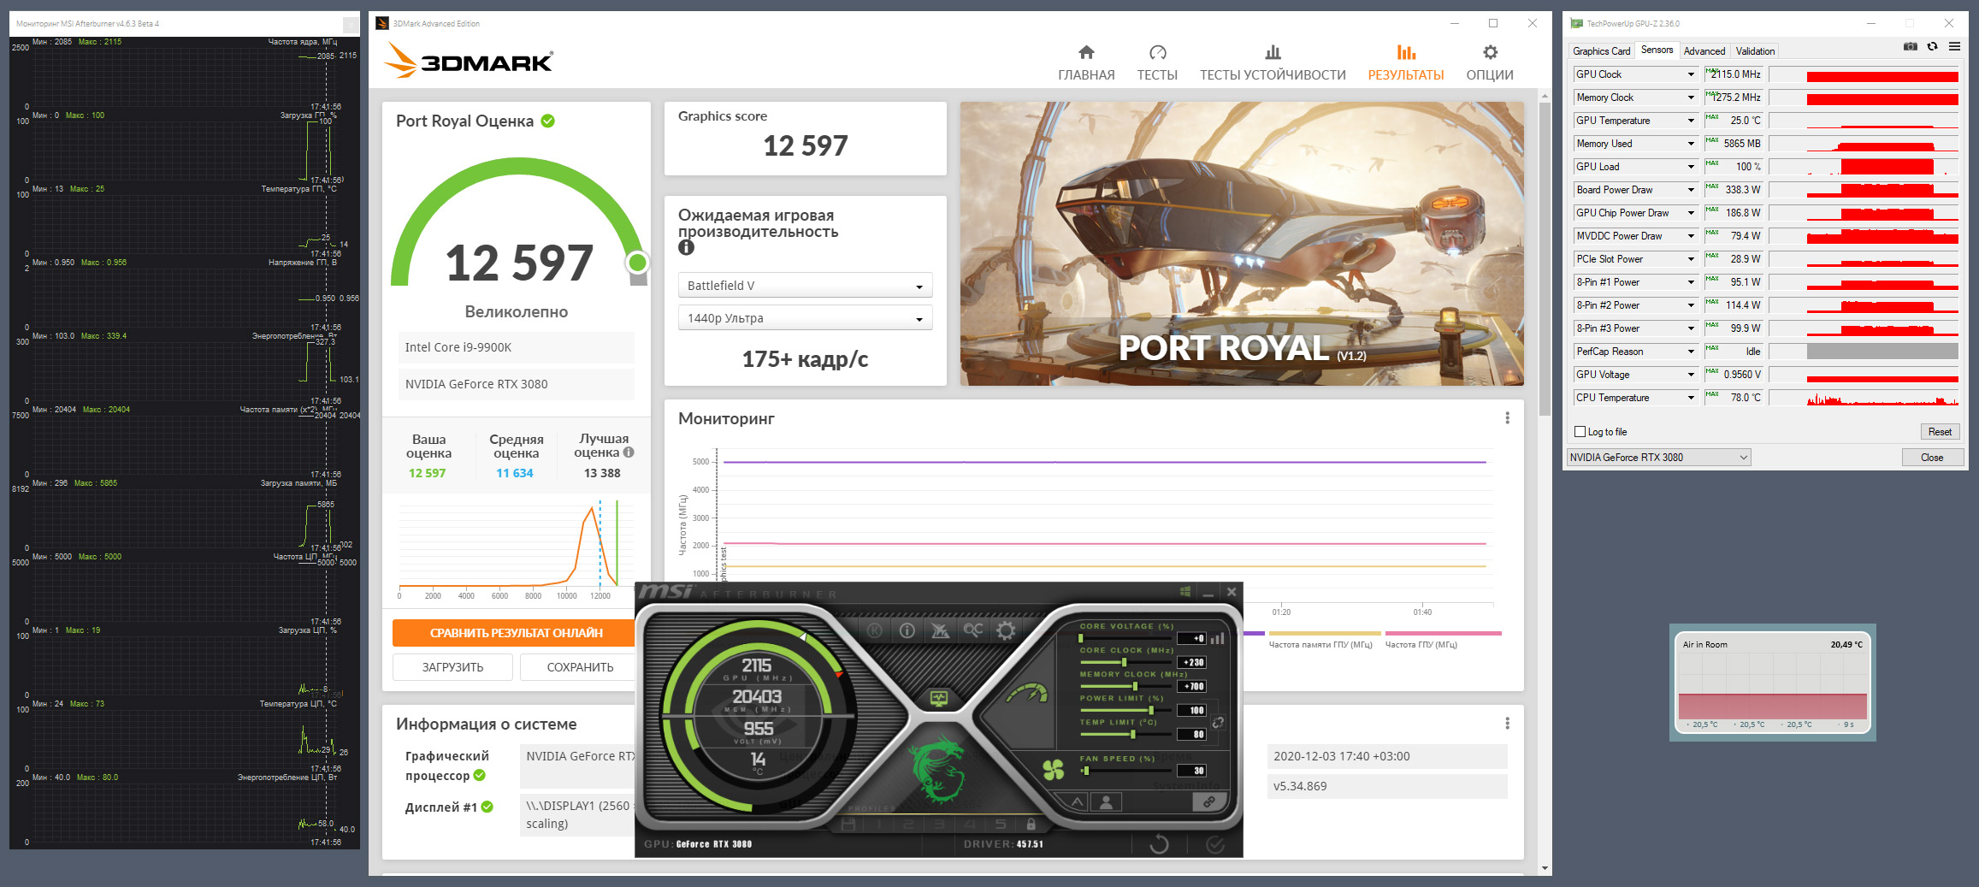This screenshot has width=1979, height=887.
Task: Open the ТЕСТЫ tab in 3DMark
Action: tap(1157, 63)
